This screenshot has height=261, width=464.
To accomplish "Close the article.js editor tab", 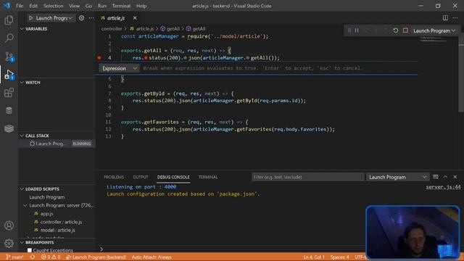I will pyautogui.click(x=135, y=18).
